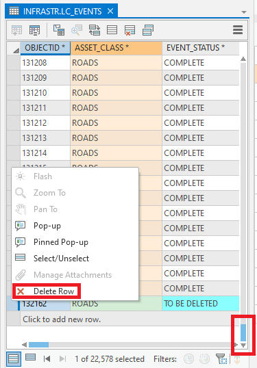Toggle Show All Records view

coord(14,359)
